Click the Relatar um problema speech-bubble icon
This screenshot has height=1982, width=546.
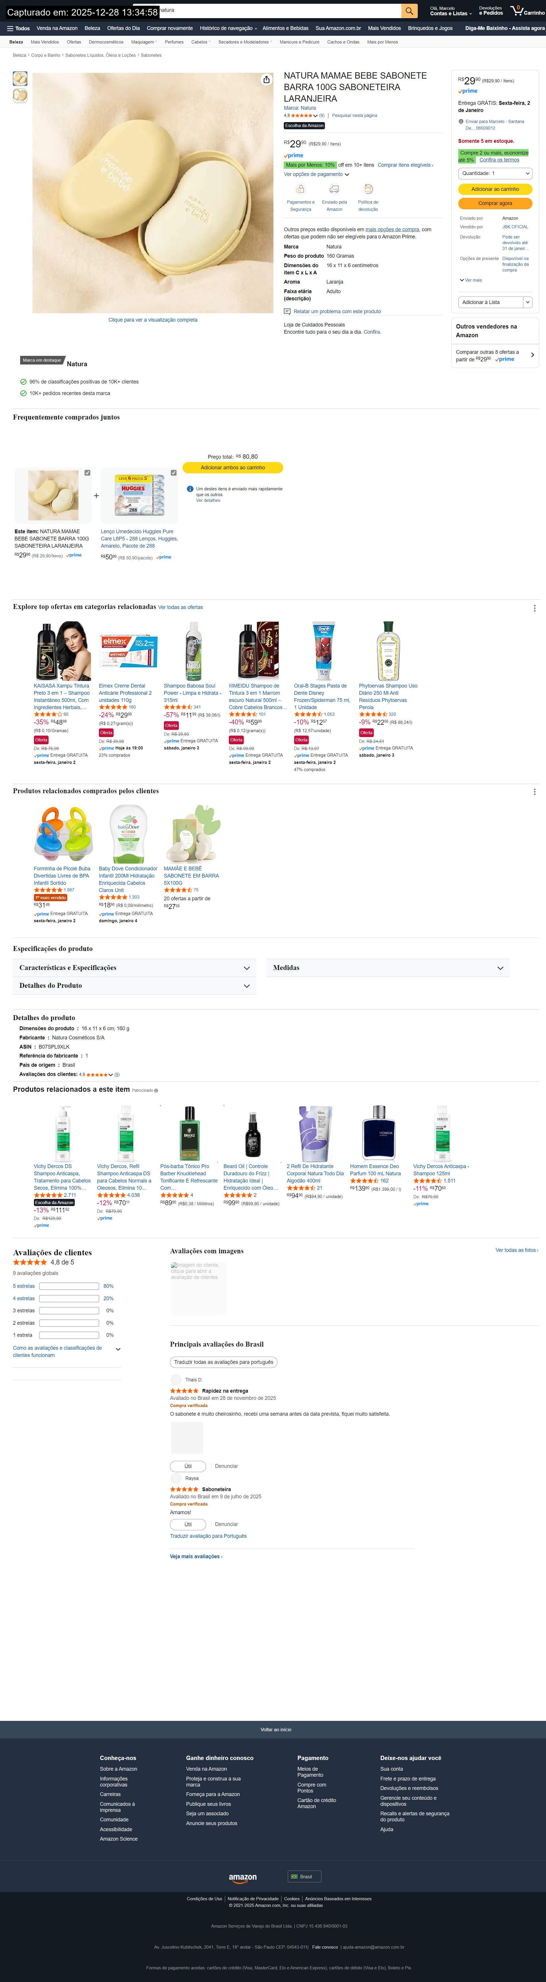287,312
